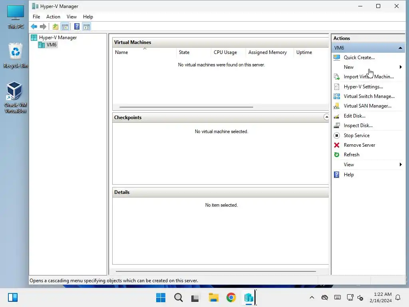Collapse the Checkpoints panel
Viewport: 409px width, 307px height.
pyautogui.click(x=326, y=117)
